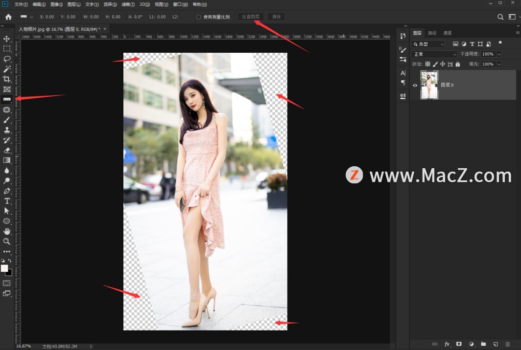Create a new layer group
This screenshot has height=350, width=521.
[483, 344]
